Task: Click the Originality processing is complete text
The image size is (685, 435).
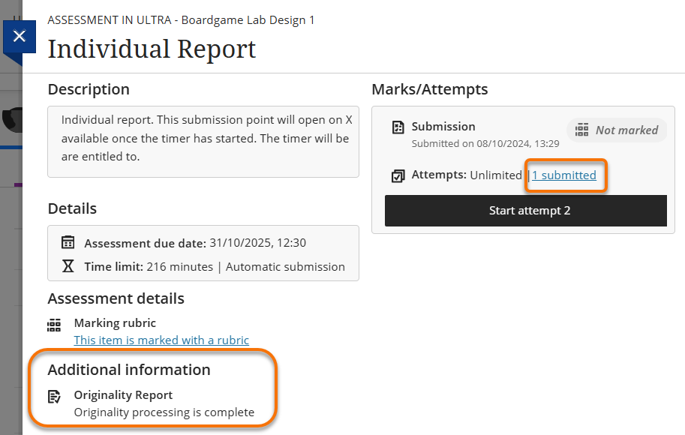Action: [x=164, y=412]
